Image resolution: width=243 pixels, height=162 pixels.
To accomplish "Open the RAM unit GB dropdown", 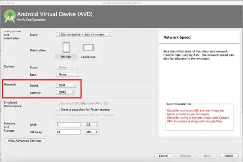I will [x=91, y=124].
